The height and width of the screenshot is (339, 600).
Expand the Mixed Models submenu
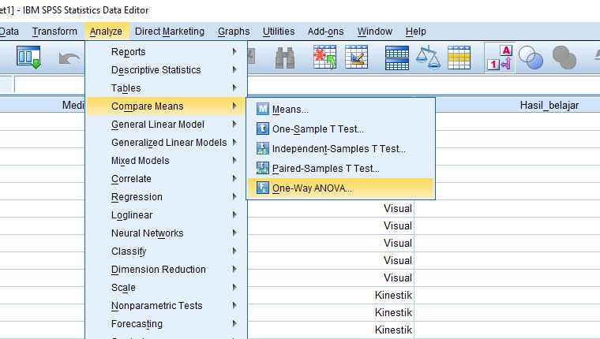coord(166,161)
